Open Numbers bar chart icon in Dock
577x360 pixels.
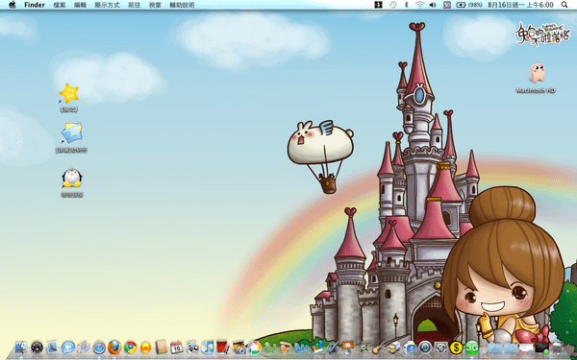(x=316, y=347)
